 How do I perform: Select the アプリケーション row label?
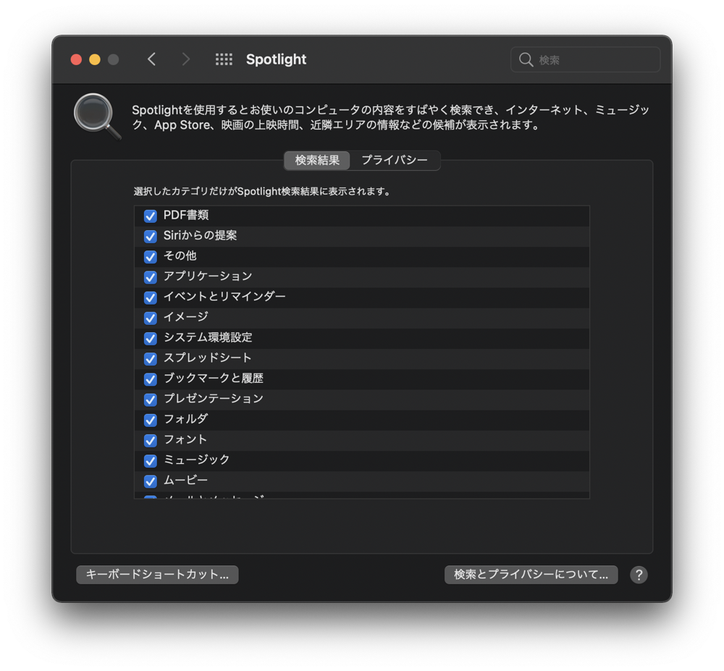point(208,276)
